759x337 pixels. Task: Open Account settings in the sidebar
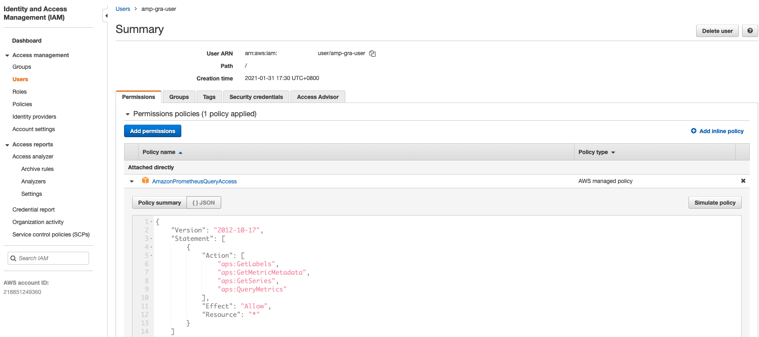coord(33,129)
